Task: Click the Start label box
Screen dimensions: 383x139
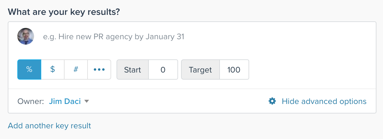Action: pos(132,70)
